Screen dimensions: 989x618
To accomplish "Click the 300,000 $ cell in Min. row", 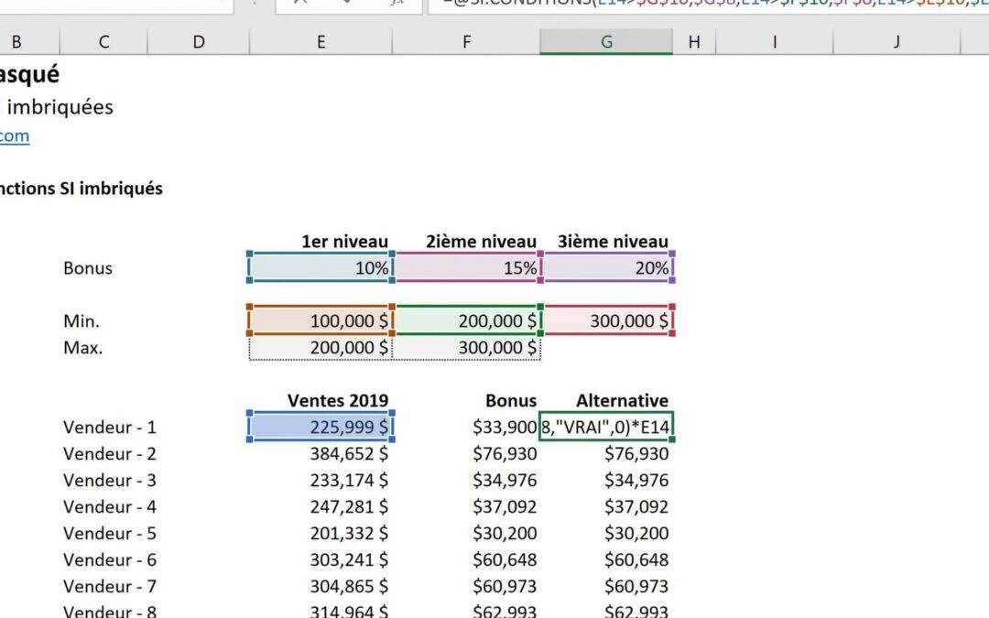I will (x=607, y=320).
